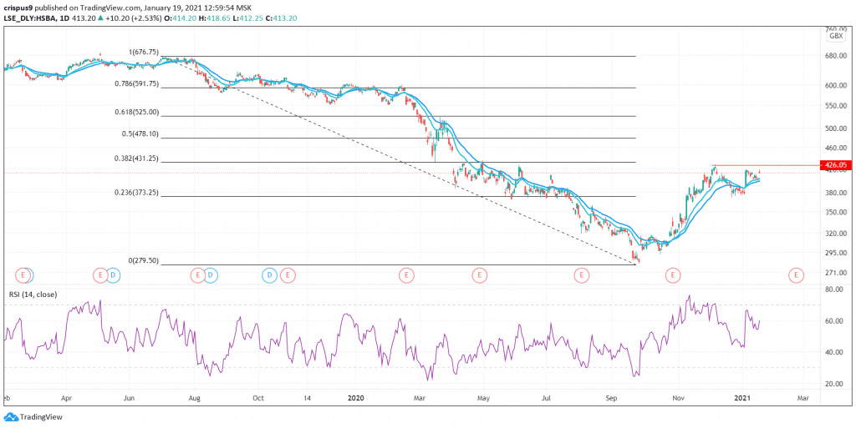Screen dimensions: 856x428
Task: Open the dividend D marker at August 2019
Action: coord(210,275)
